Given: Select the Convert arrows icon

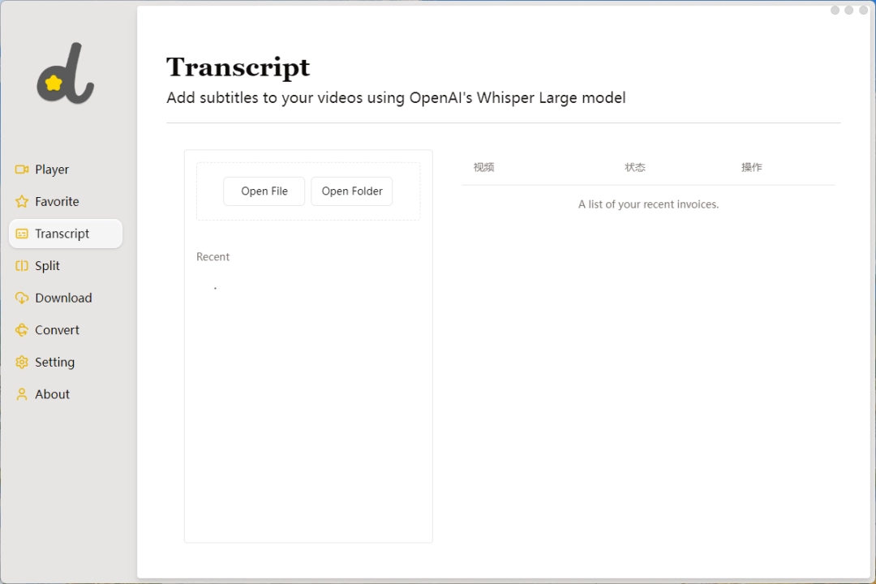Looking at the screenshot, I should [22, 329].
